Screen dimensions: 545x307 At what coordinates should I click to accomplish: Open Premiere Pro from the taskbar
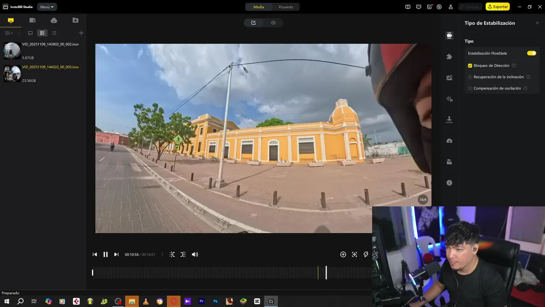coord(201,301)
